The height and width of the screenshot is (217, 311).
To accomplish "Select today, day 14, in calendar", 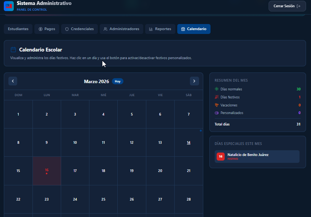I will point(189,143).
